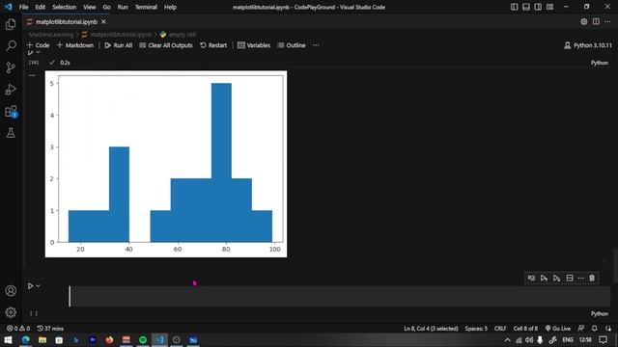Click Run by Line in the cell toolbar

531,279
